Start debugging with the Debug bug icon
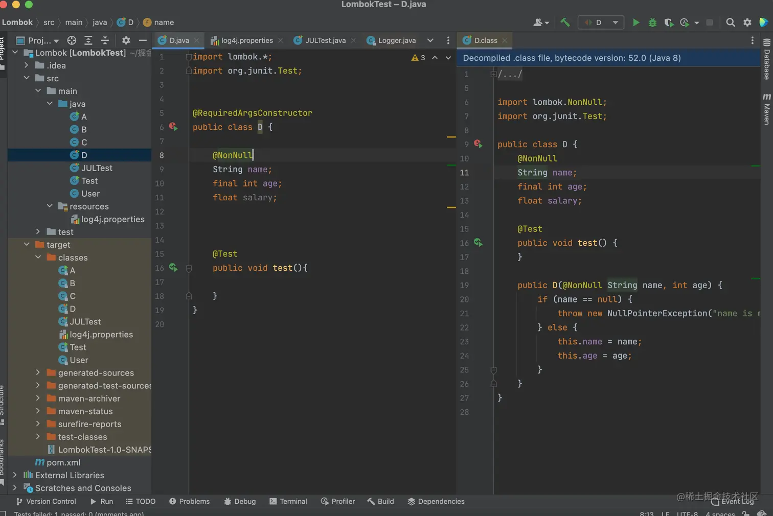Viewport: 773px width, 516px height. [x=652, y=22]
